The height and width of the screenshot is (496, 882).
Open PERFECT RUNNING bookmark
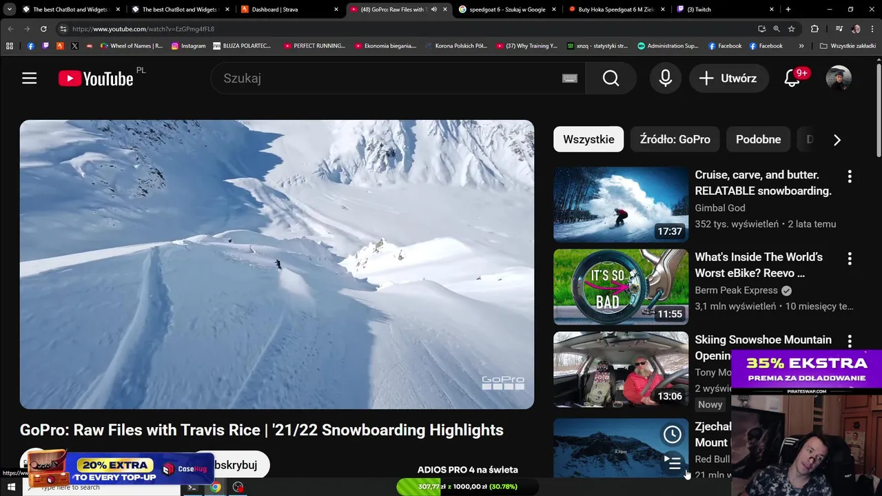click(314, 46)
